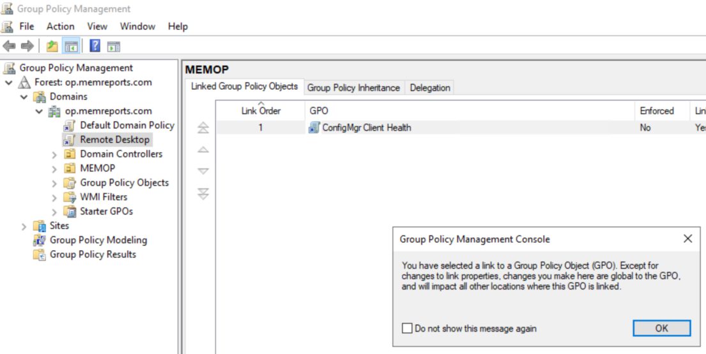Click OK in the console dialog
The image size is (706, 354).
pyautogui.click(x=661, y=328)
